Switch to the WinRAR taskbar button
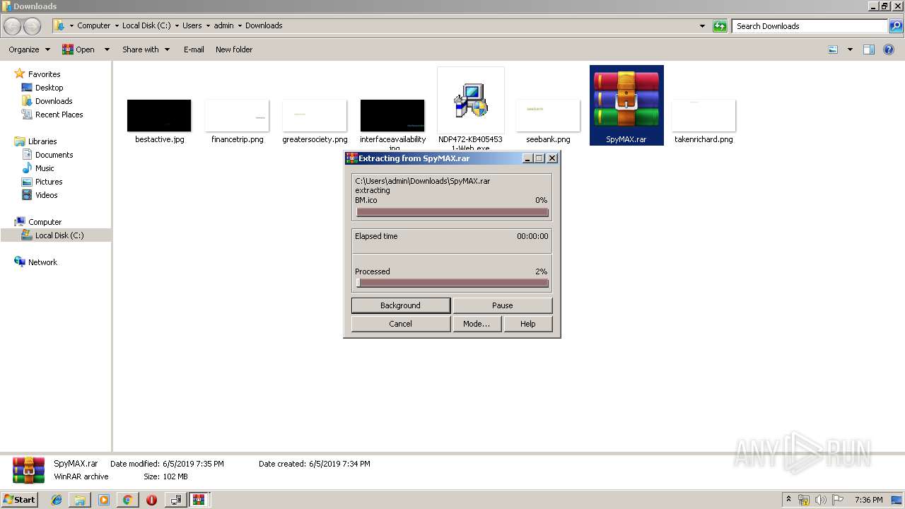 (199, 500)
